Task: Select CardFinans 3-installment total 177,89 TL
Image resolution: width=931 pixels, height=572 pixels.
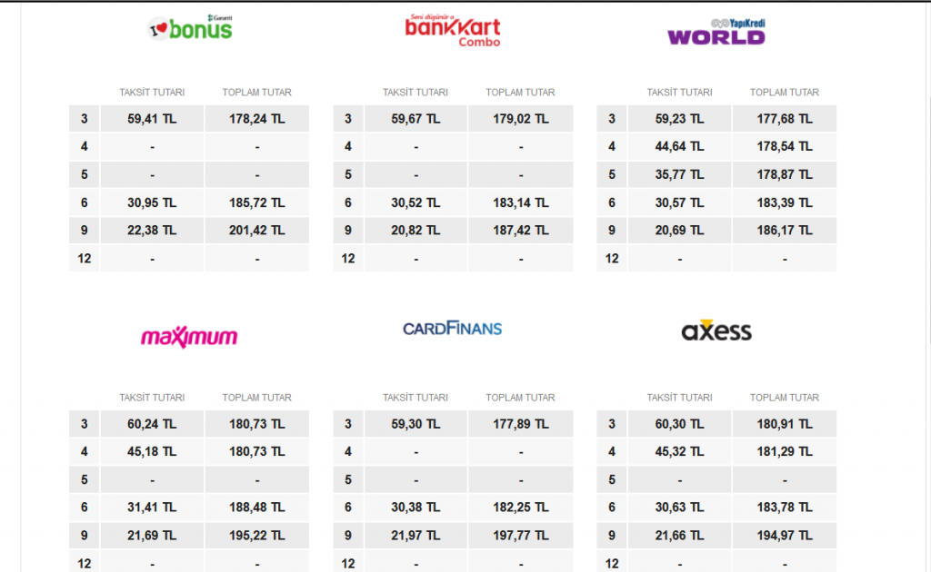Action: click(520, 424)
